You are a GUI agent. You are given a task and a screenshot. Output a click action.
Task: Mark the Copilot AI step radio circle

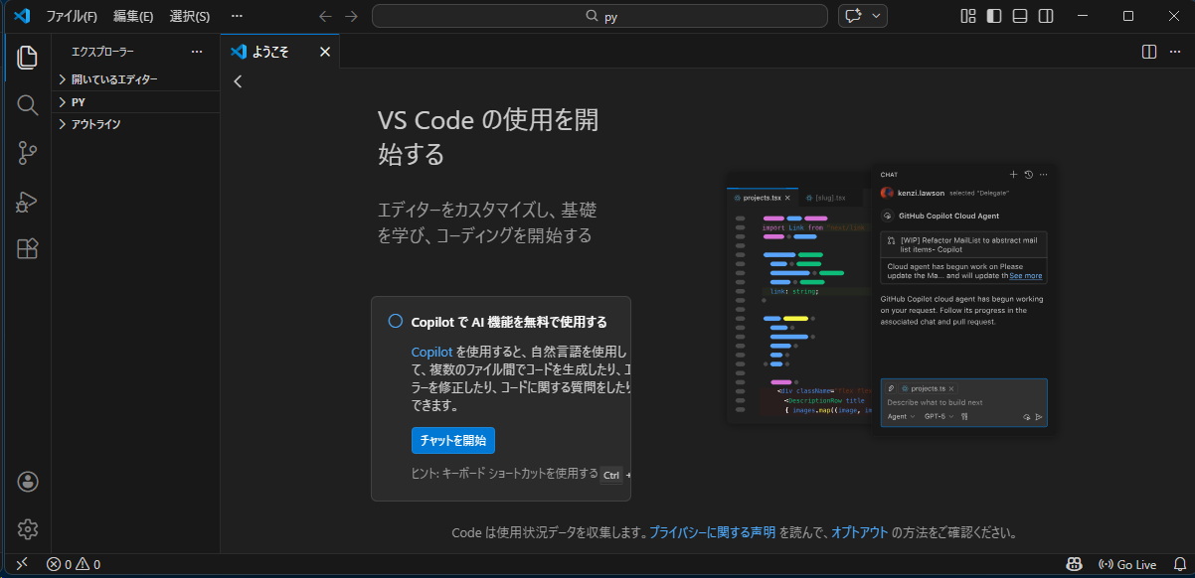click(396, 321)
